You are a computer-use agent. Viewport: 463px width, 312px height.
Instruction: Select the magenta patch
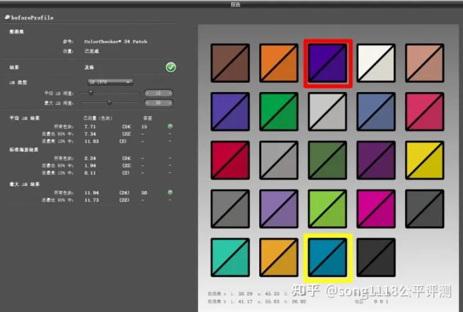pyautogui.click(x=376, y=209)
